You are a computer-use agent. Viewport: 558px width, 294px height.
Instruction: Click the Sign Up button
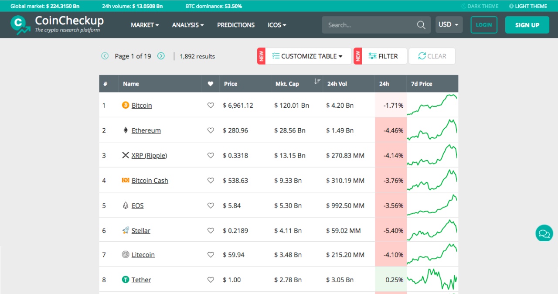[527, 25]
